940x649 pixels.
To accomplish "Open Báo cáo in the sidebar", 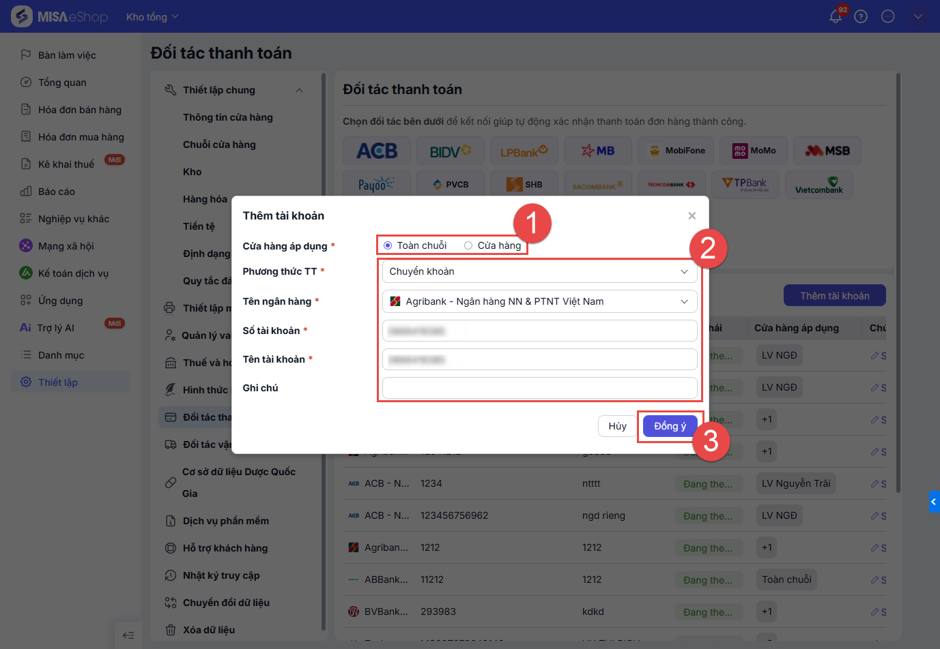I will pyautogui.click(x=57, y=192).
